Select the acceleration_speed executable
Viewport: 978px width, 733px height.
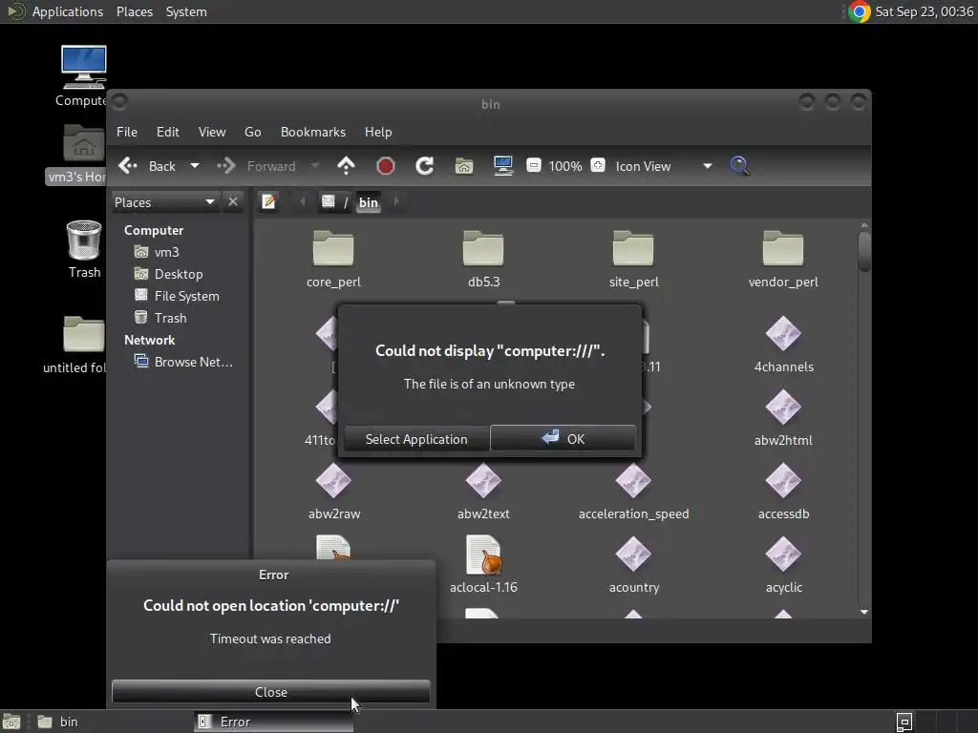pos(634,492)
